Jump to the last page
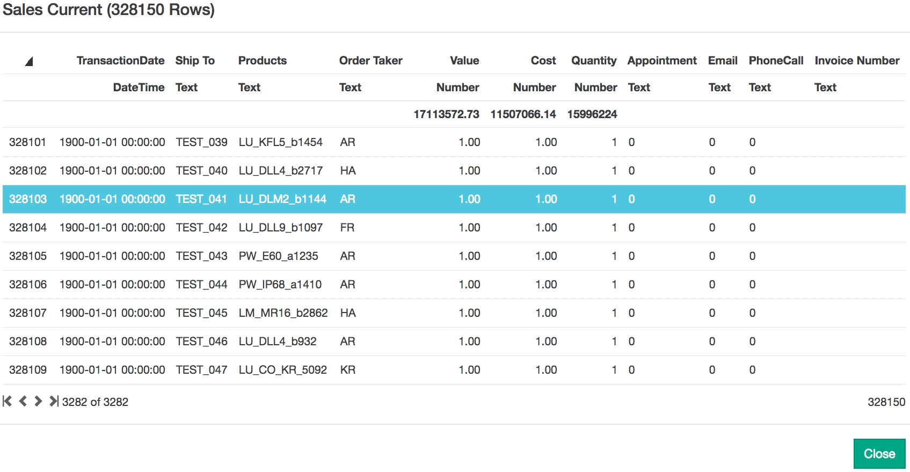This screenshot has height=472, width=910. click(x=54, y=401)
